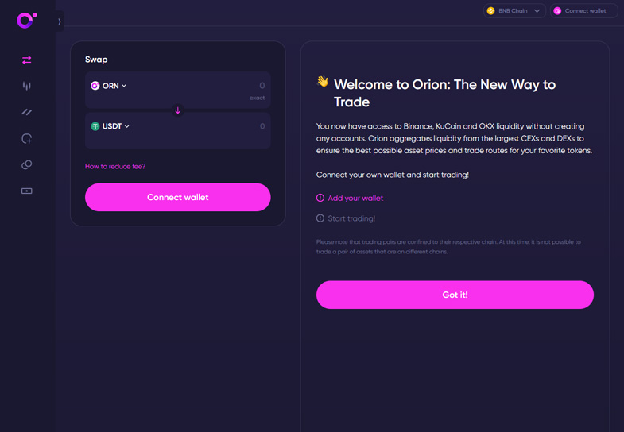Click the large Connect wallet button
Image resolution: width=624 pixels, height=432 pixels.
click(x=178, y=197)
